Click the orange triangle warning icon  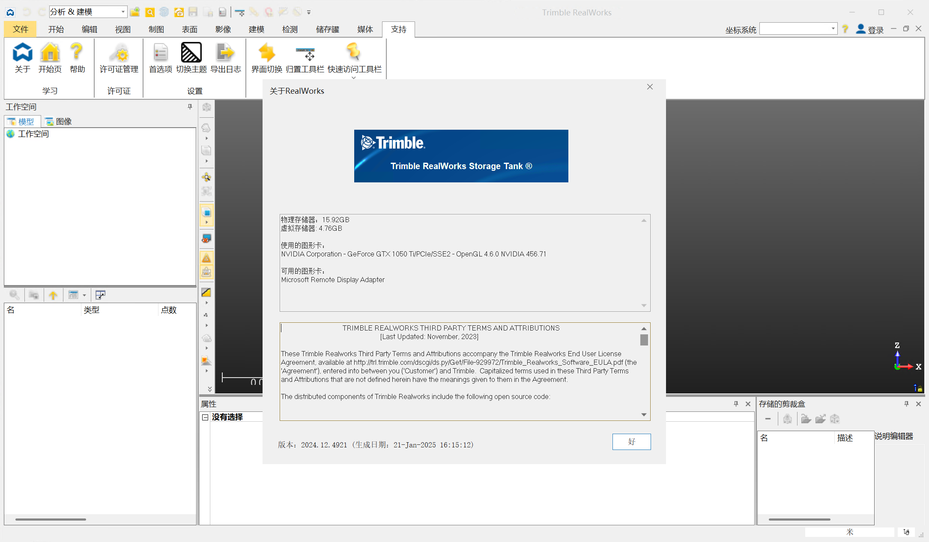pyautogui.click(x=206, y=258)
